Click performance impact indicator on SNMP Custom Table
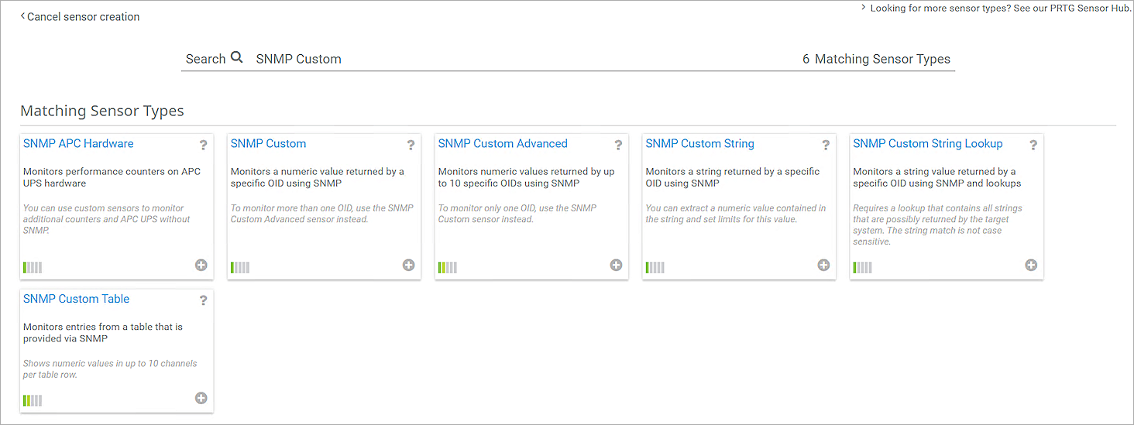 point(33,400)
